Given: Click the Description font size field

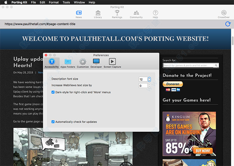Looking at the screenshot, I should [143, 79].
